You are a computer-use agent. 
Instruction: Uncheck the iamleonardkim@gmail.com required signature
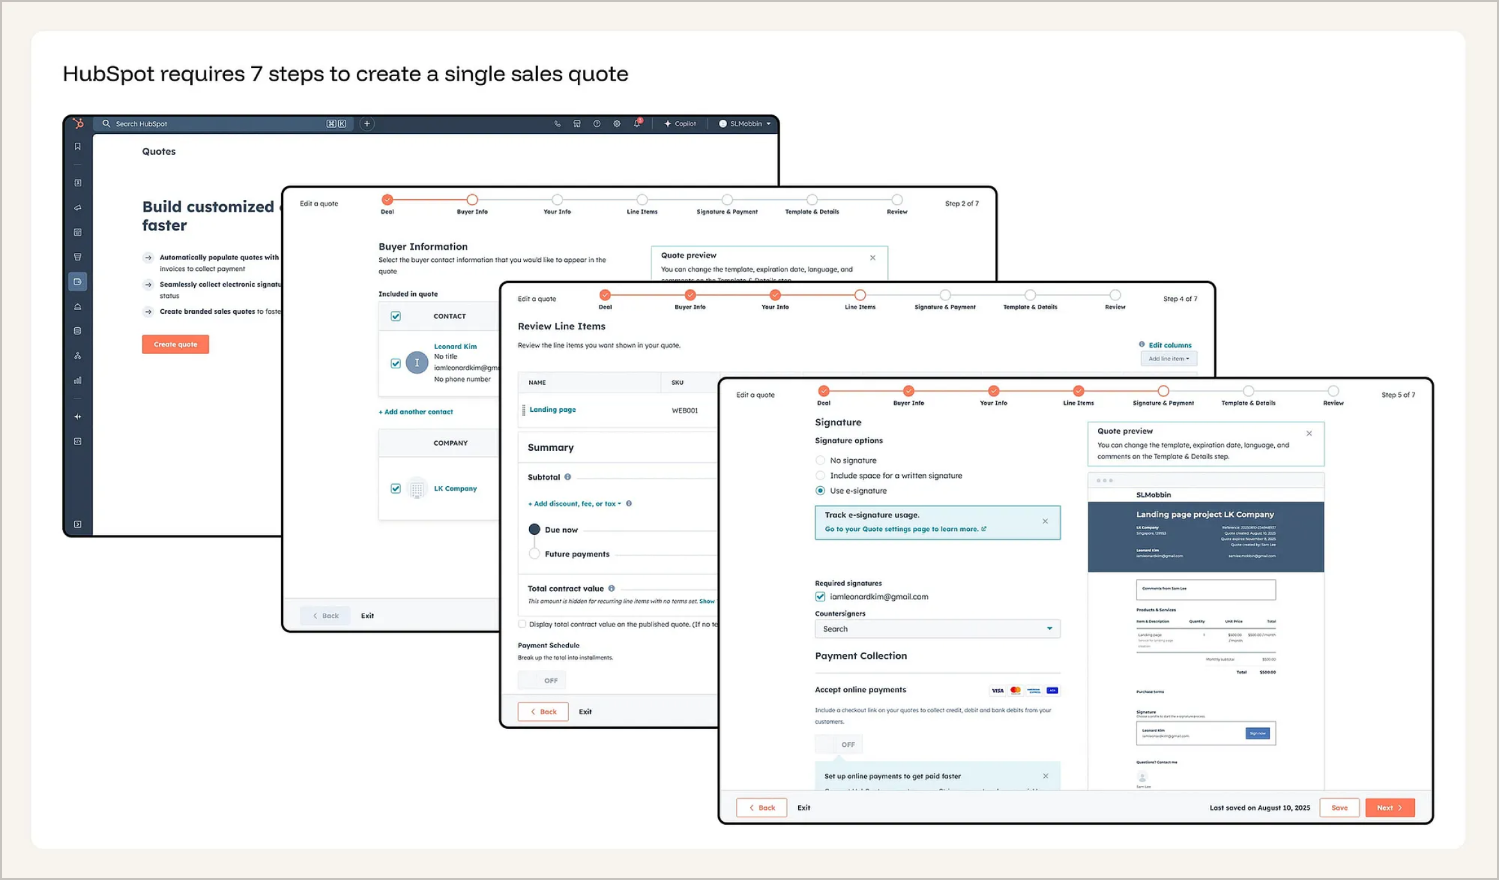pyautogui.click(x=820, y=596)
